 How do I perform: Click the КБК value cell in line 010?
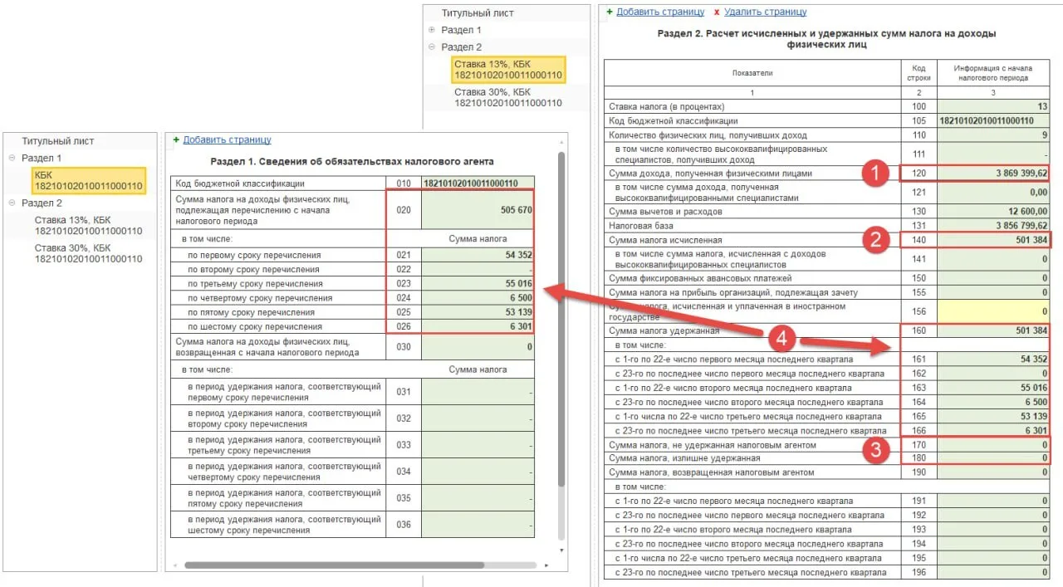[478, 183]
